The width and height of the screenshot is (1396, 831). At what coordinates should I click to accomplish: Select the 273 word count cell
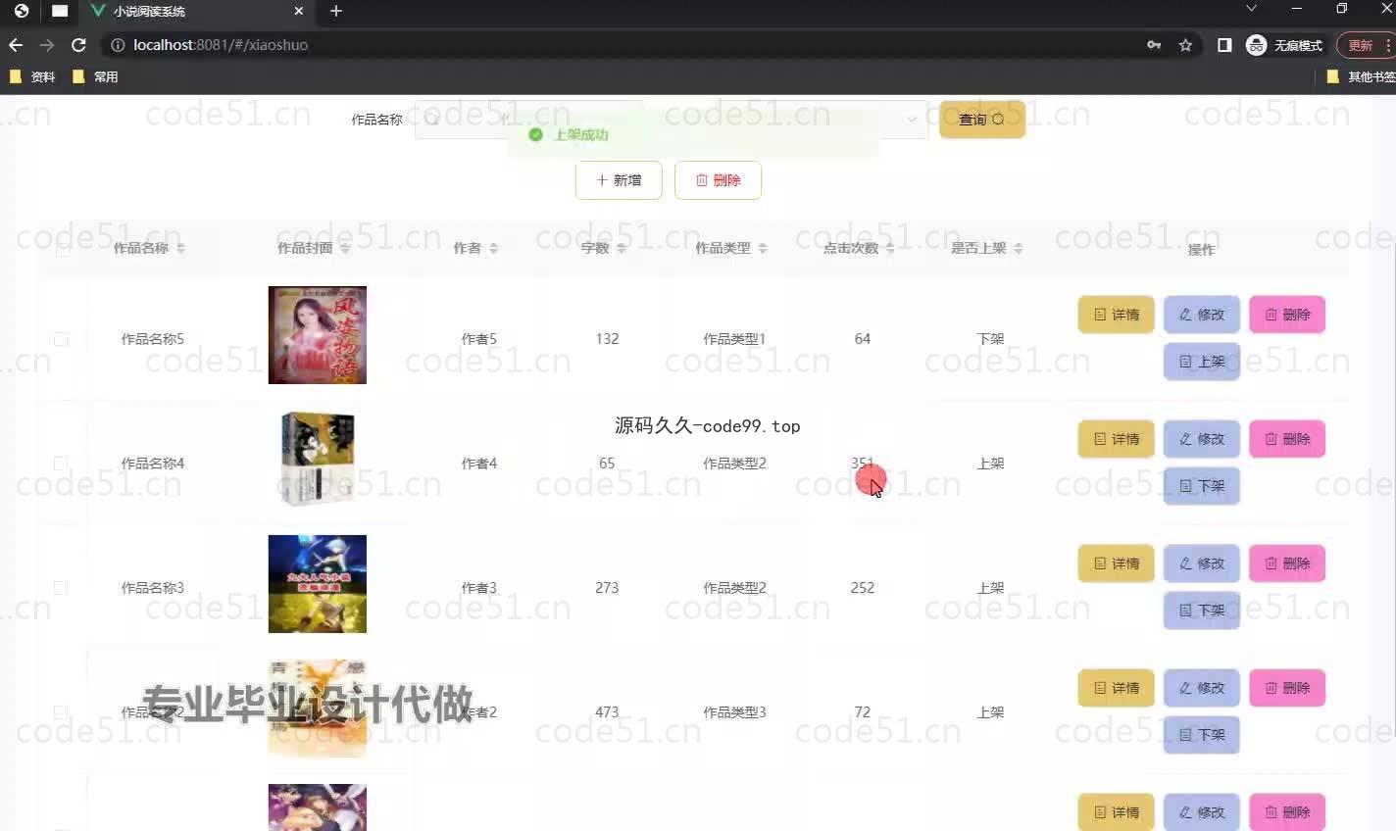(607, 588)
